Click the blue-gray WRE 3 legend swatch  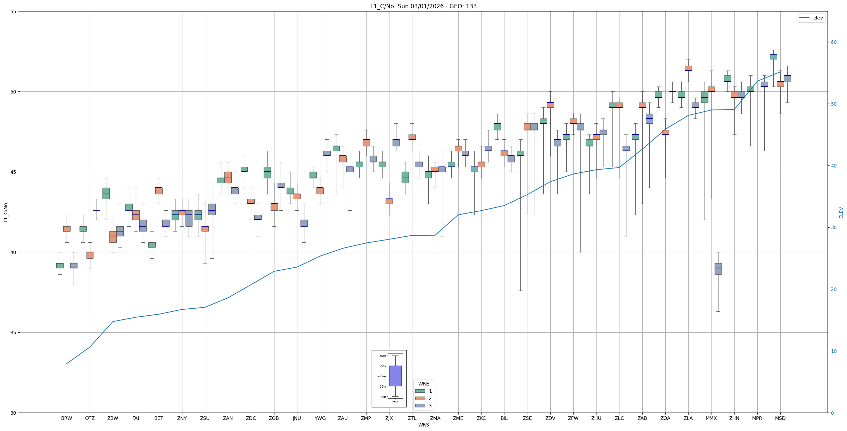click(x=420, y=406)
